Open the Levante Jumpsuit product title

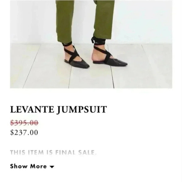pyautogui.click(x=58, y=109)
